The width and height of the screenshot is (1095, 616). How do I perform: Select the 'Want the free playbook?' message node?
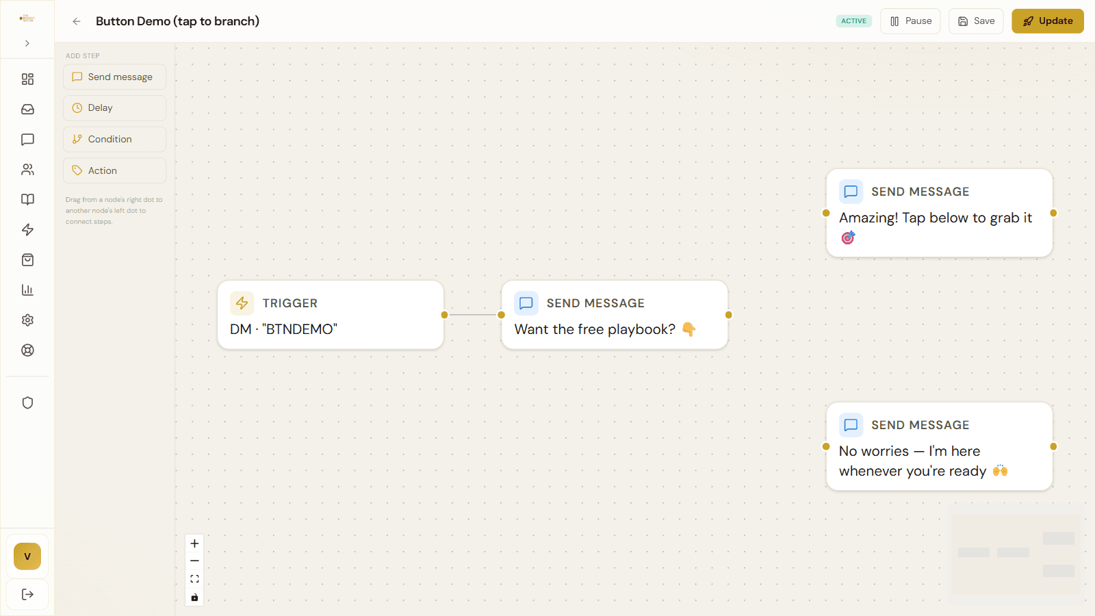pyautogui.click(x=615, y=315)
